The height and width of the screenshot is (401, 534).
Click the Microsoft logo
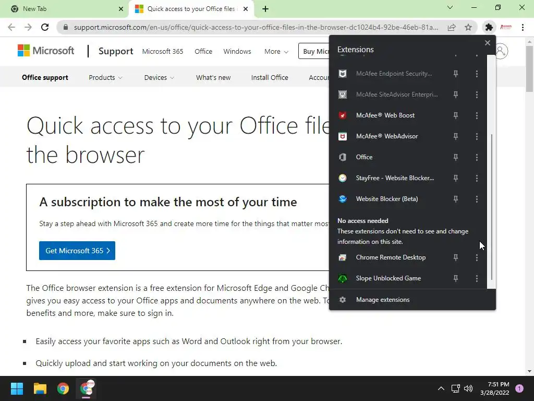pyautogui.click(x=46, y=51)
